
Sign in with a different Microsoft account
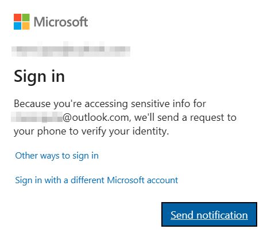pyautogui.click(x=96, y=180)
